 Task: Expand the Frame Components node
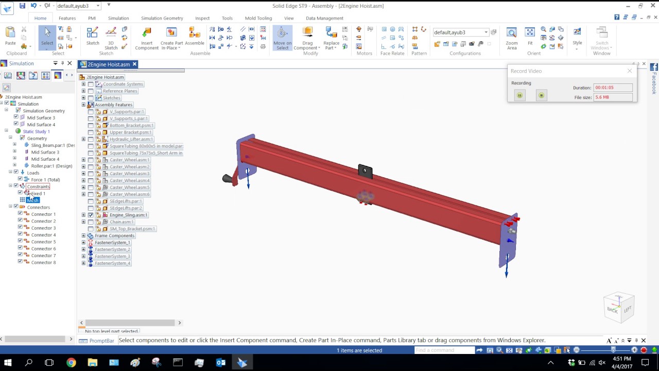(x=83, y=235)
